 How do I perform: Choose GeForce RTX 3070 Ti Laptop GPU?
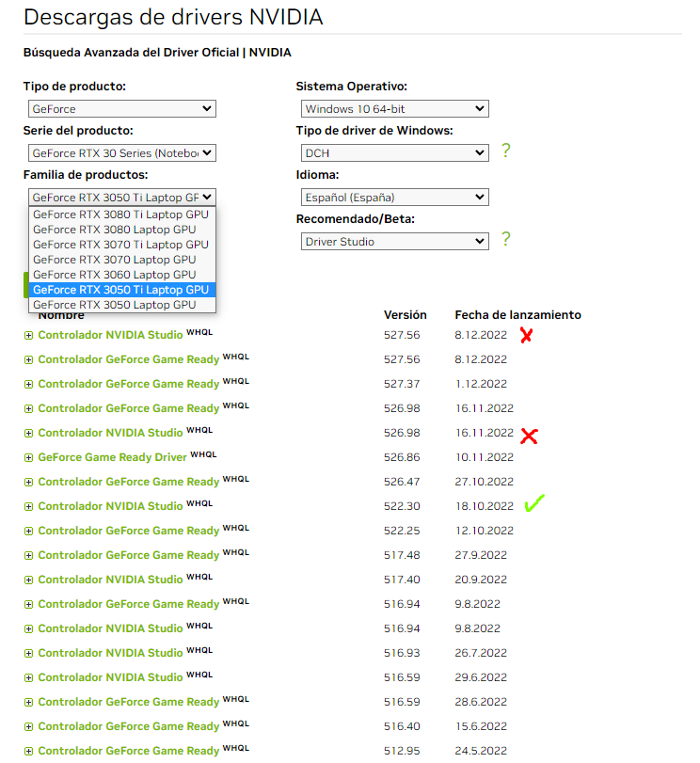tap(121, 245)
